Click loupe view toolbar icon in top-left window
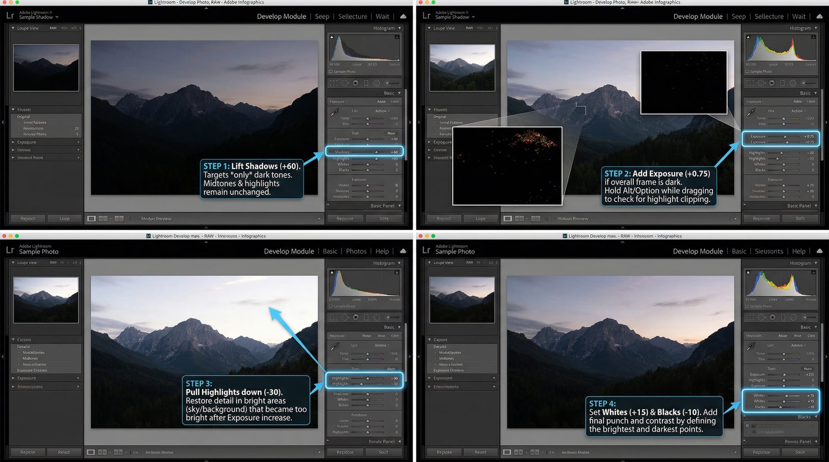829x462 pixels. (91, 219)
